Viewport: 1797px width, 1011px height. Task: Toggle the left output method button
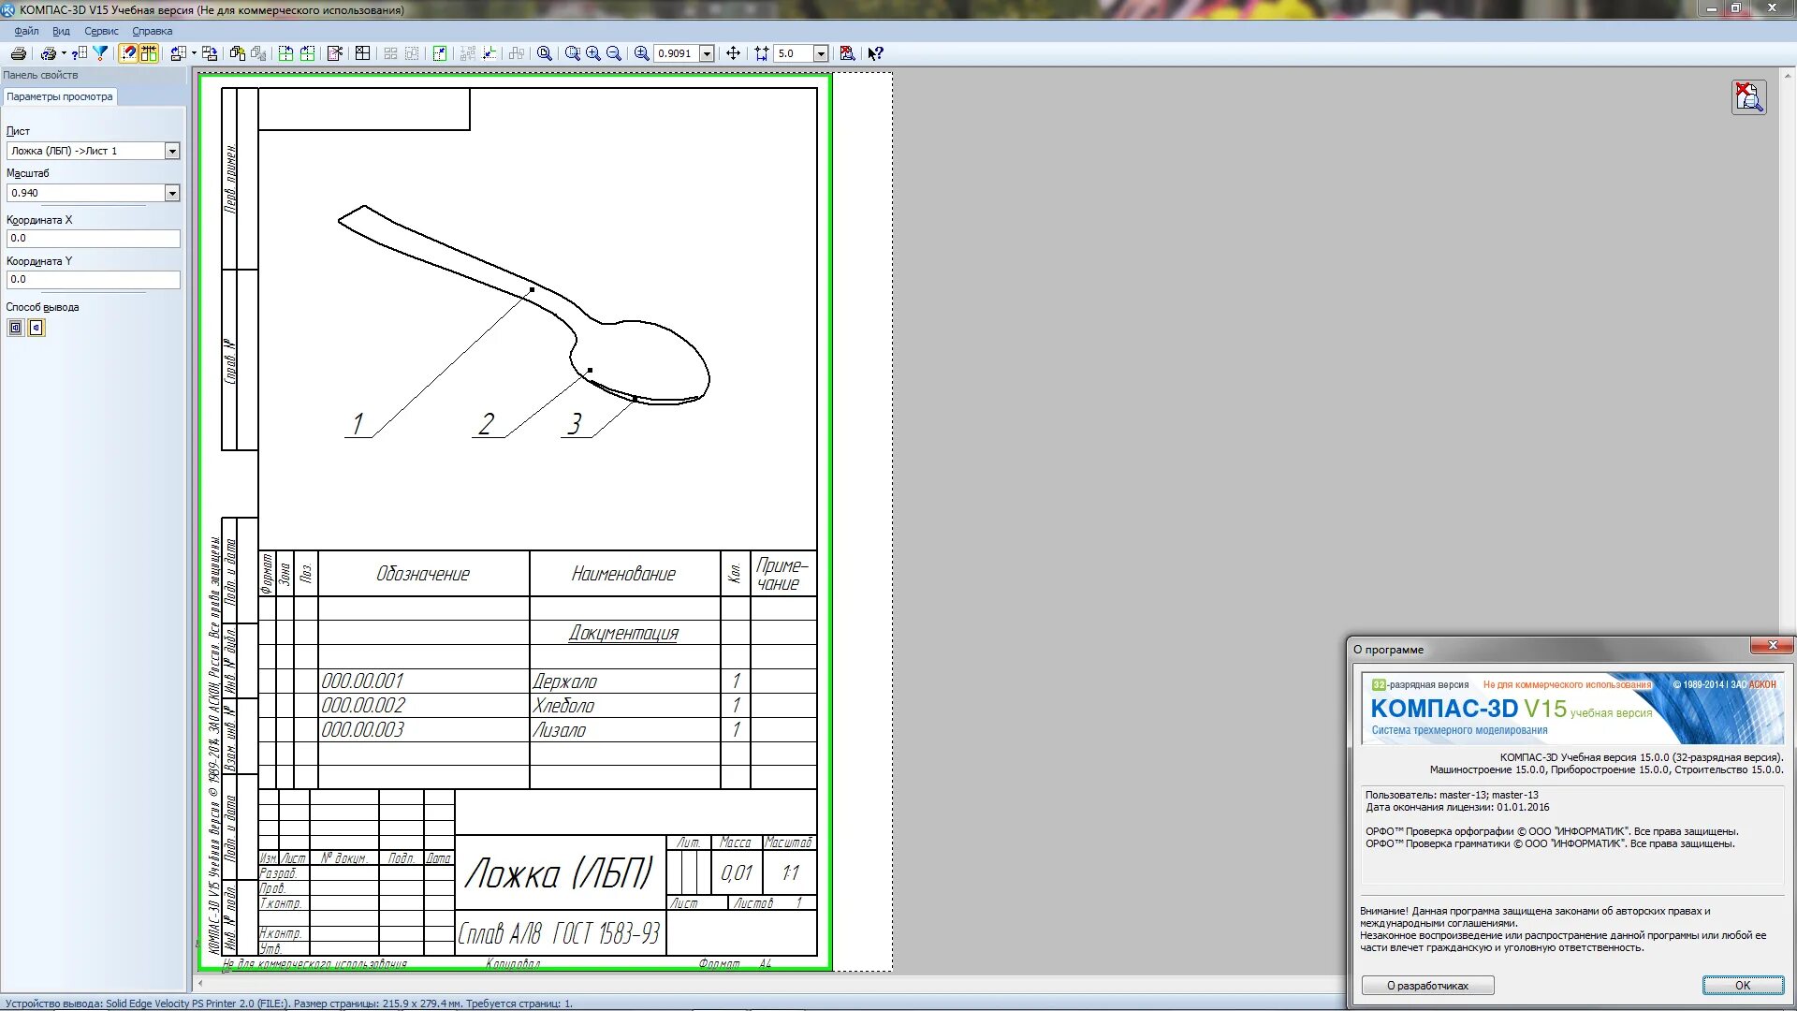tap(16, 328)
